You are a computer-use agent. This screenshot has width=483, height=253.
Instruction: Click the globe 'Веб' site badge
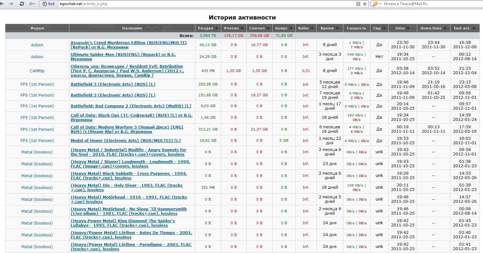pos(48,4)
